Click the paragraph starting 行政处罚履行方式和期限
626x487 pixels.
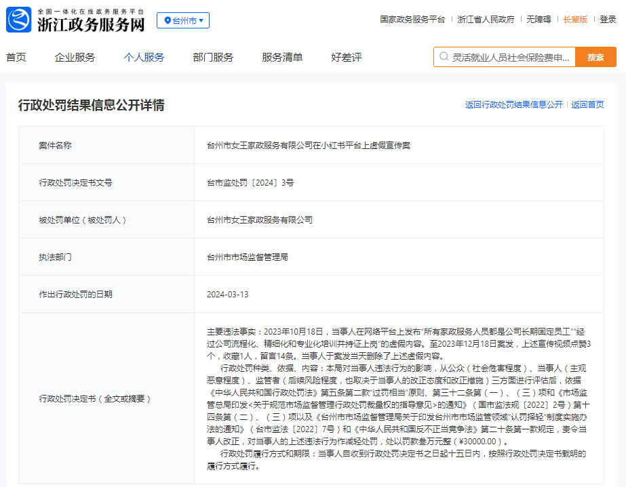pyautogui.click(x=397, y=459)
